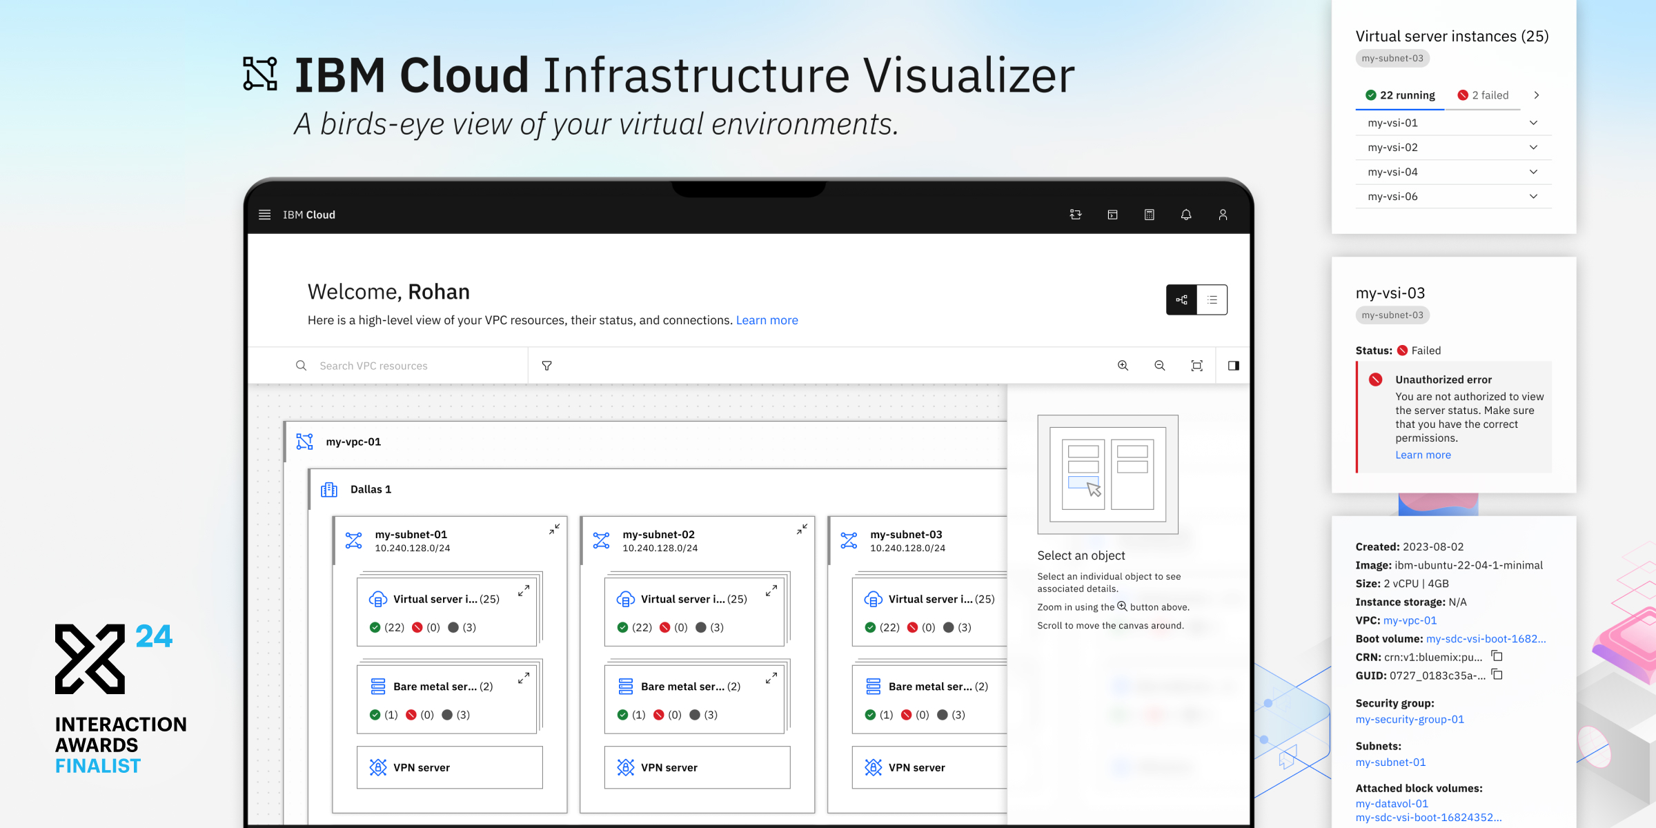Image resolution: width=1656 pixels, height=828 pixels.
Task: Open the hamburger navigation menu
Action: tap(264, 215)
